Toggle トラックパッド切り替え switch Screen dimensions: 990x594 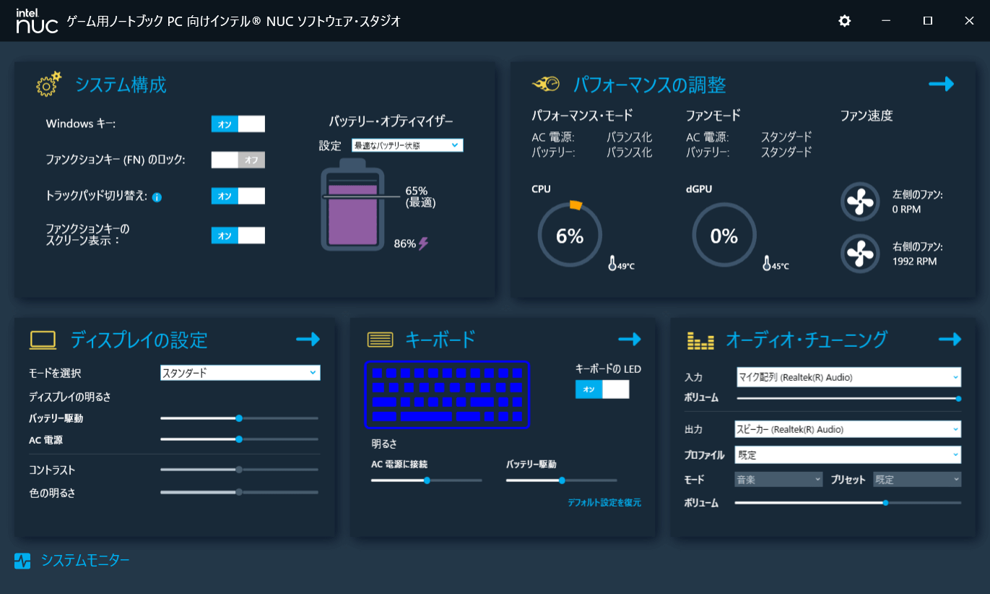pyautogui.click(x=238, y=196)
